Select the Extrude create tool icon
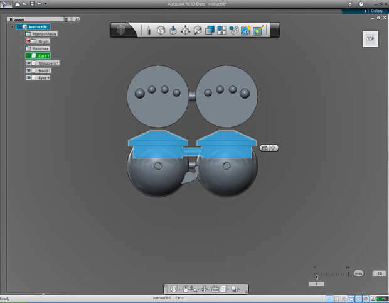Viewport: 389px width, 303px height. [x=173, y=30]
